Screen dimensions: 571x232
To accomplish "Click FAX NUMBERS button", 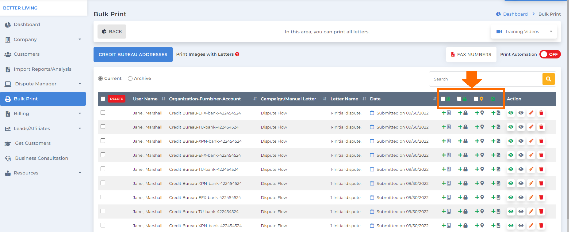I will pyautogui.click(x=471, y=54).
